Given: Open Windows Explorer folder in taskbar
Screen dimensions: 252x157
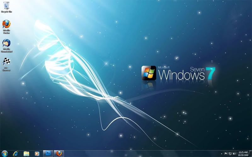Looking at the screenshot, I should tap(26, 153).
